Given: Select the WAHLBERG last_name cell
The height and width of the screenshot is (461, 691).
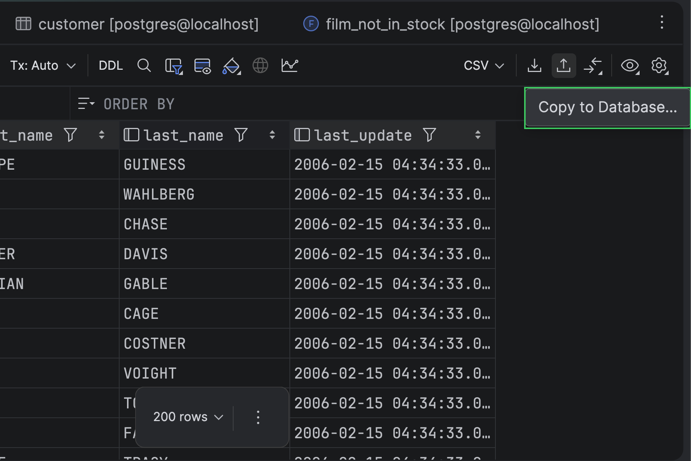Looking at the screenshot, I should (x=205, y=194).
